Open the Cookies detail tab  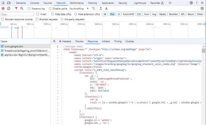pos(130,41)
